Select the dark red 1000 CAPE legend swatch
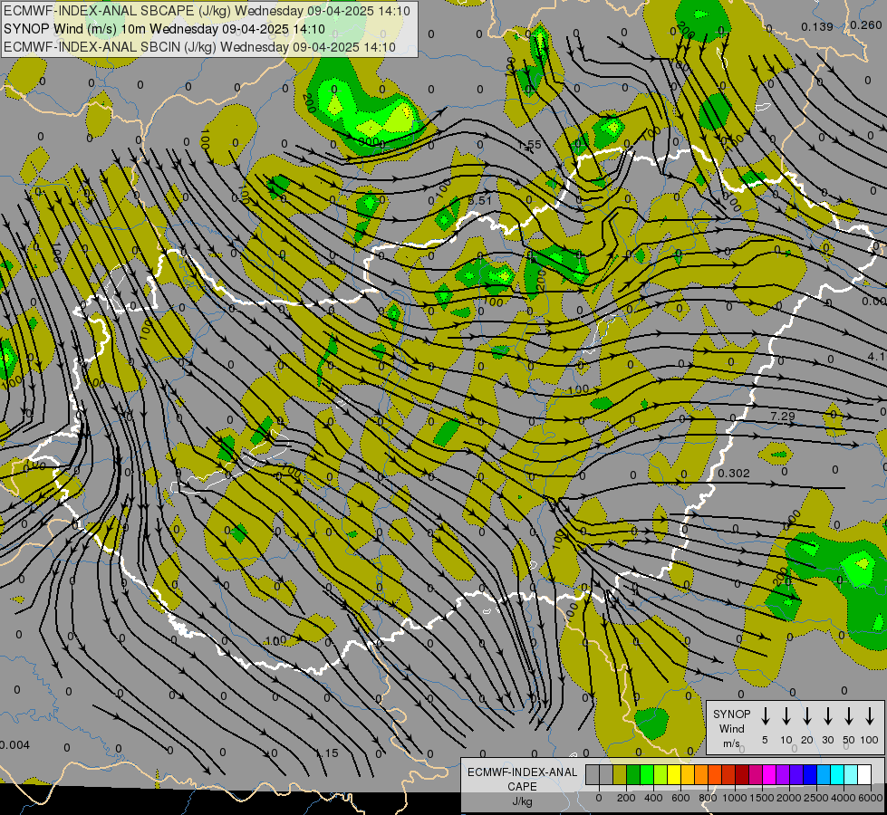The height and width of the screenshot is (815, 887). tap(743, 774)
